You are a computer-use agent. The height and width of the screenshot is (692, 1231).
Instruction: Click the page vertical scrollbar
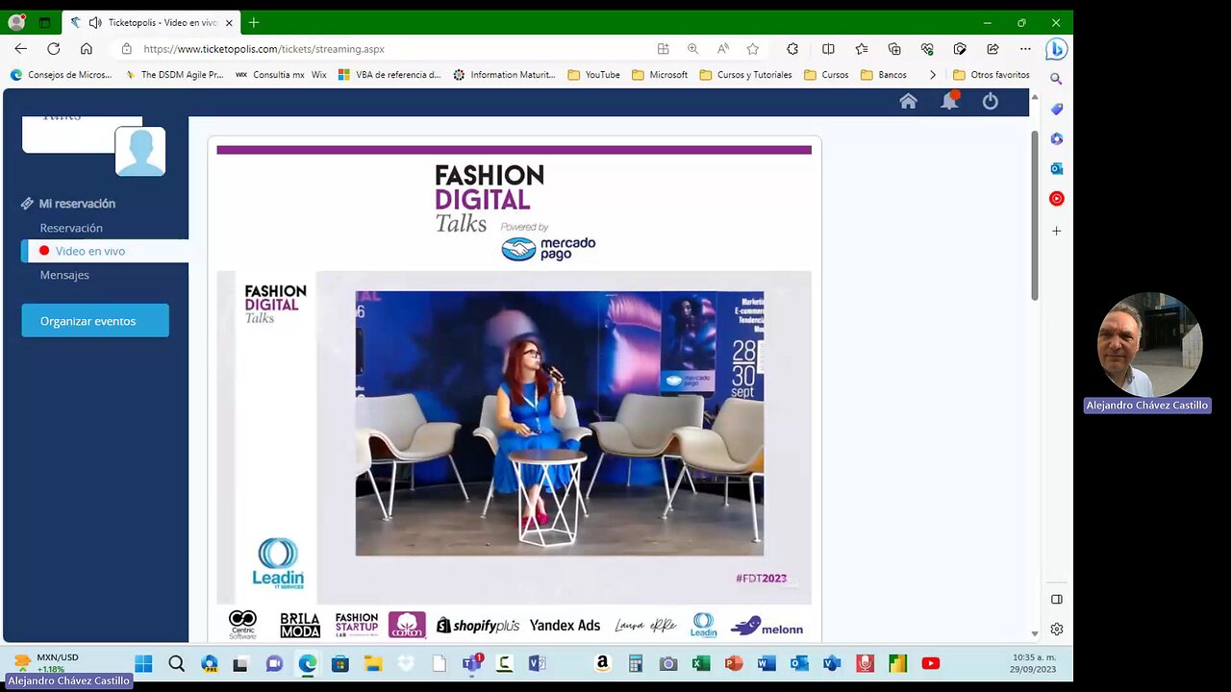click(x=1035, y=215)
